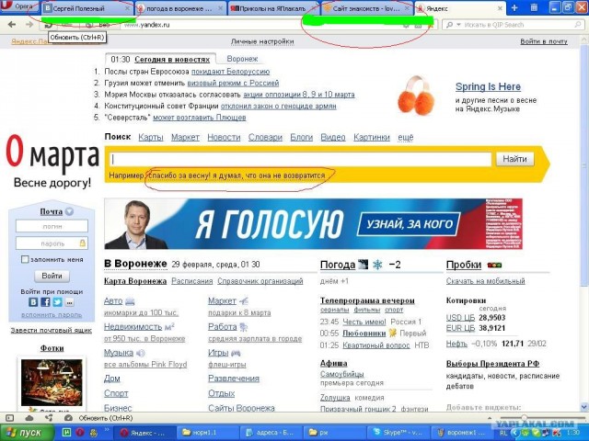Show more login providers with the ellipsis icon

(70, 302)
